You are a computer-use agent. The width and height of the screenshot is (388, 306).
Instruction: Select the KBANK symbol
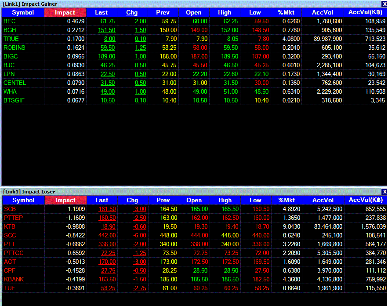coord(14,279)
